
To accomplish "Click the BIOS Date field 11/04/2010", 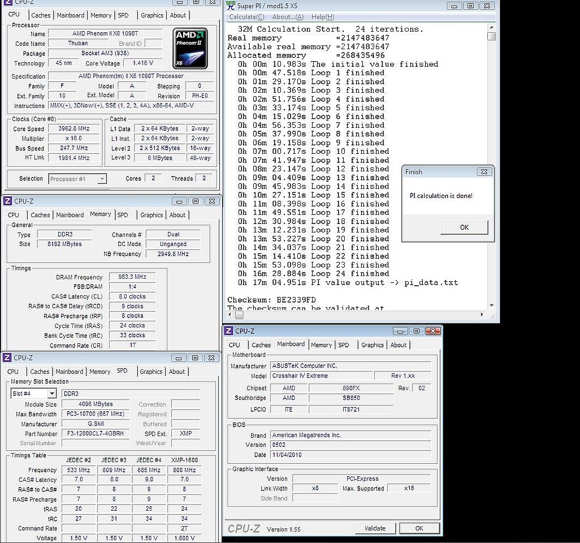I will pos(350,455).
